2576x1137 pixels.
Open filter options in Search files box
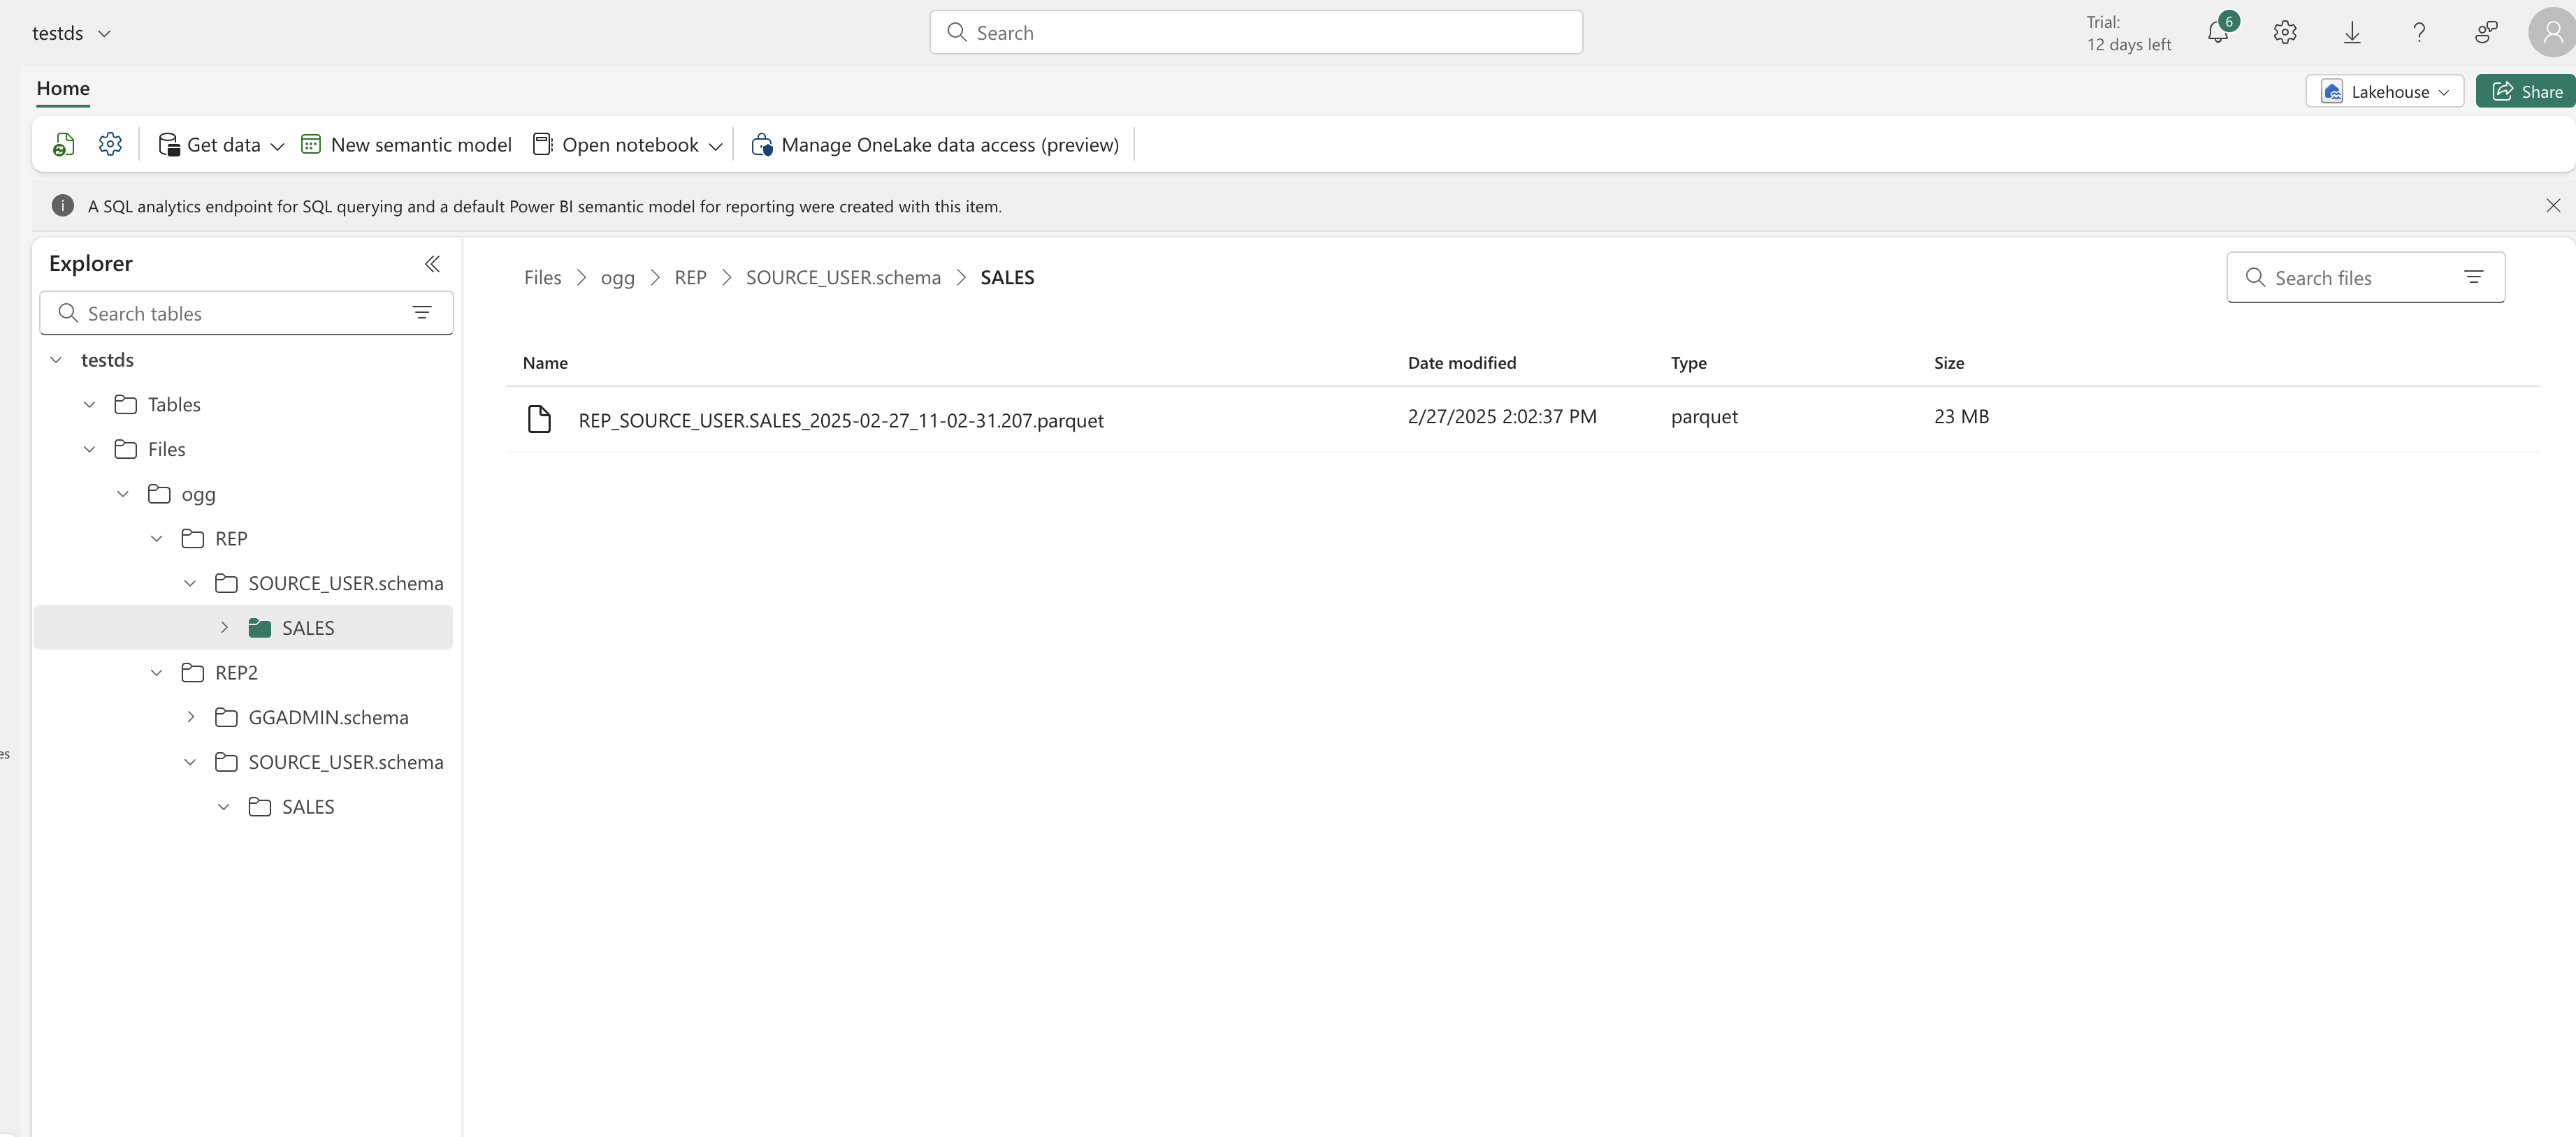[x=2473, y=278]
